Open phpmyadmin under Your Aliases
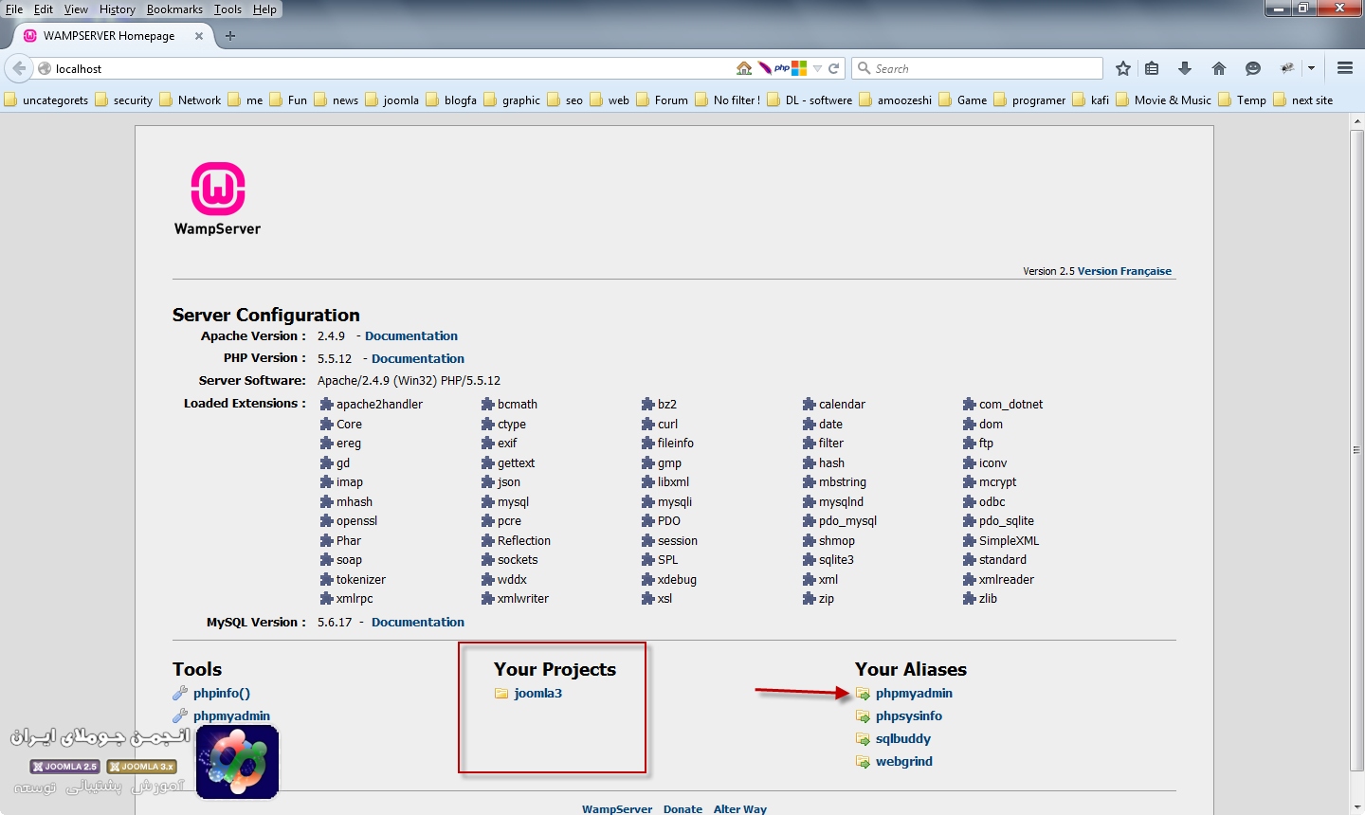This screenshot has width=1365, height=815. coord(914,694)
